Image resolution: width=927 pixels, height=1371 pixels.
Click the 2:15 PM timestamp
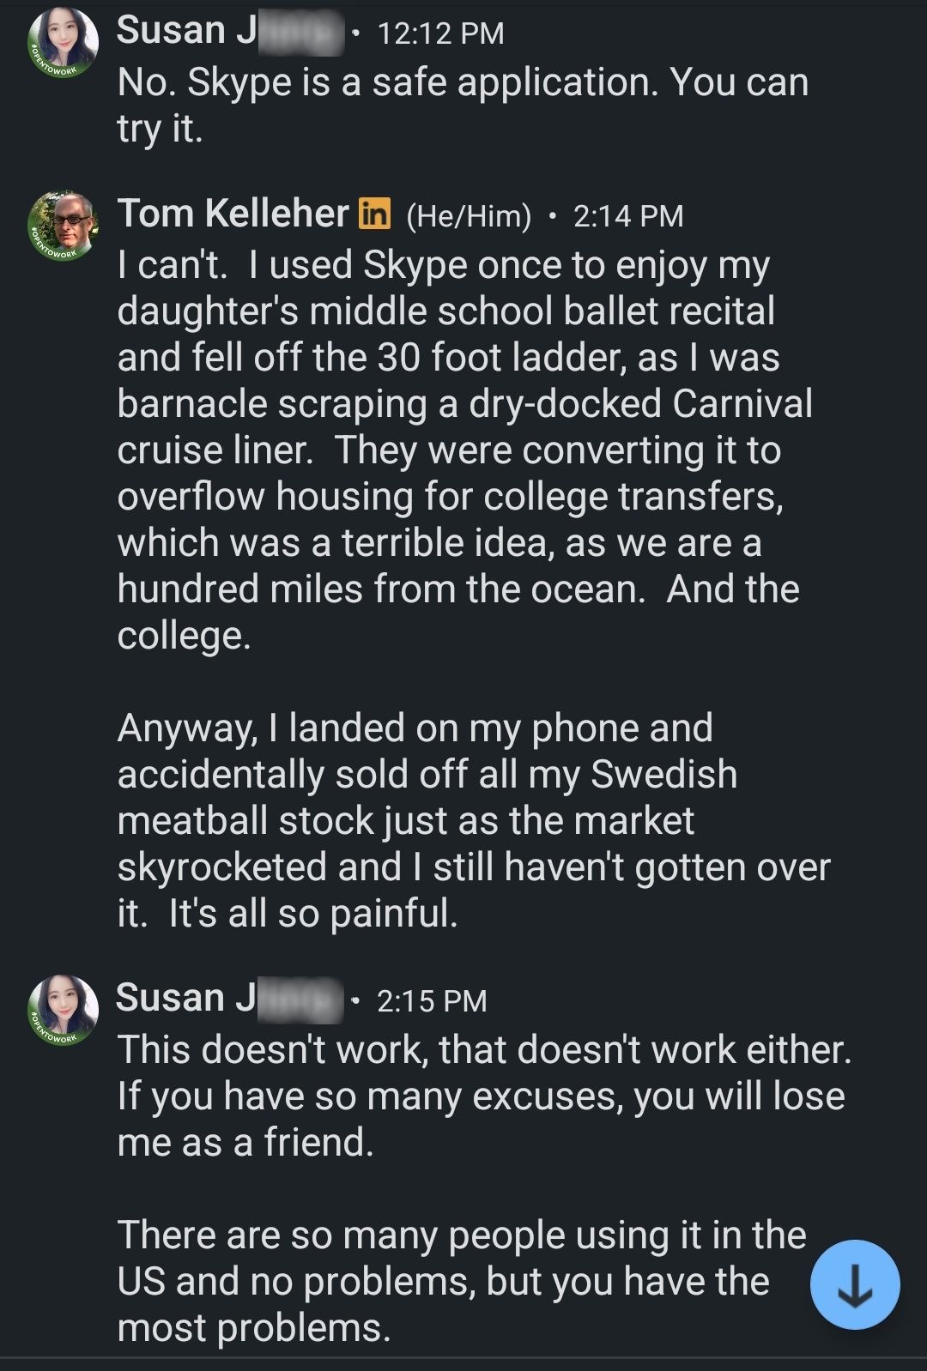tap(432, 1001)
